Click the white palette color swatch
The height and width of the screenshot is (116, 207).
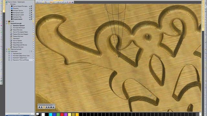(43, 114)
